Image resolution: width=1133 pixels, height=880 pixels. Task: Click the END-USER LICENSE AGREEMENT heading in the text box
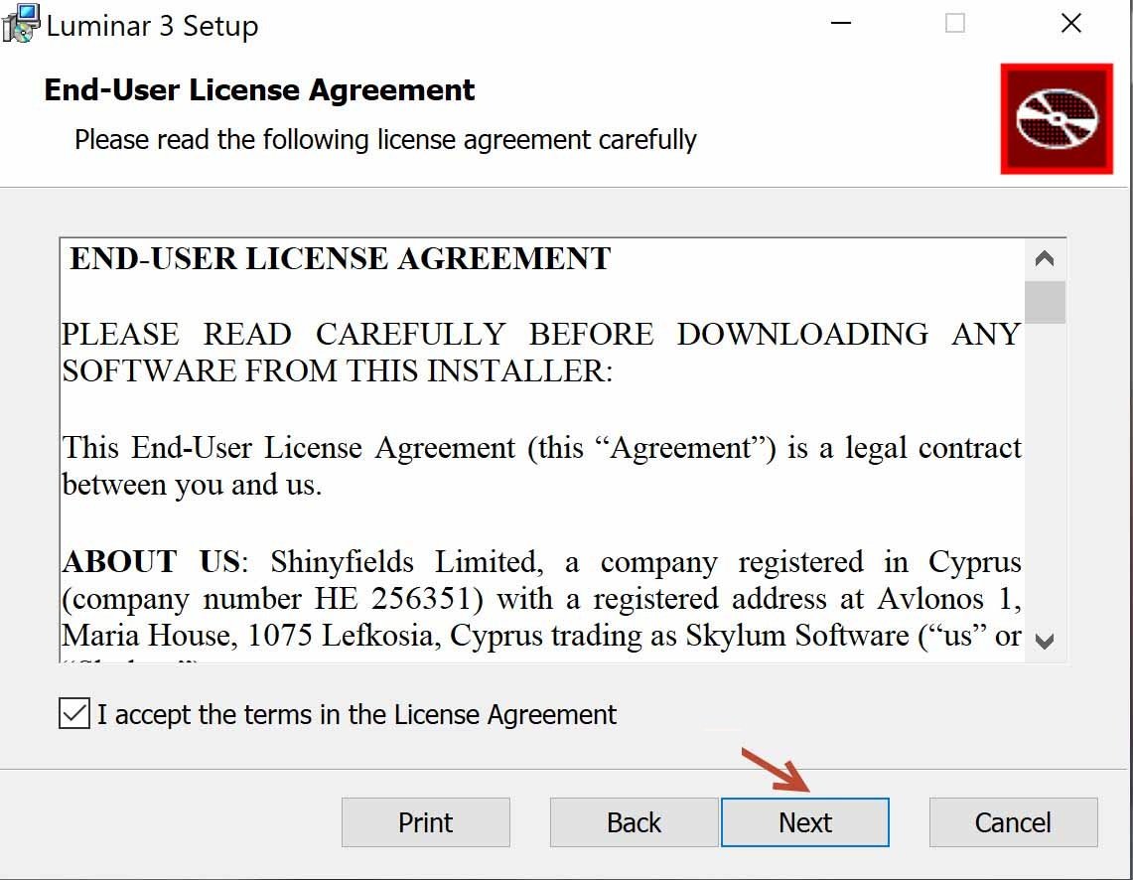coord(340,258)
